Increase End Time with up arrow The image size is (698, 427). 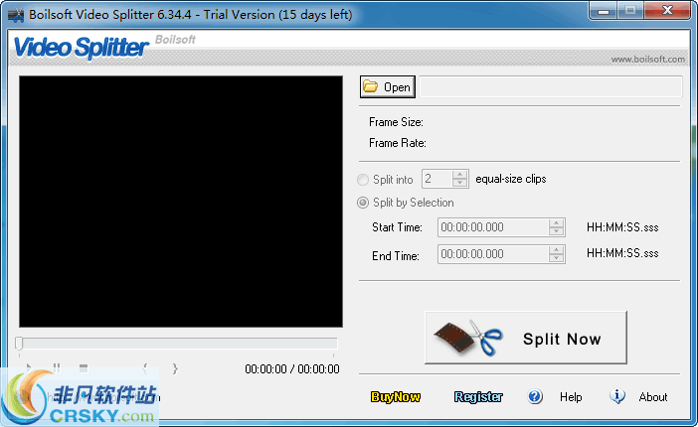pos(556,250)
